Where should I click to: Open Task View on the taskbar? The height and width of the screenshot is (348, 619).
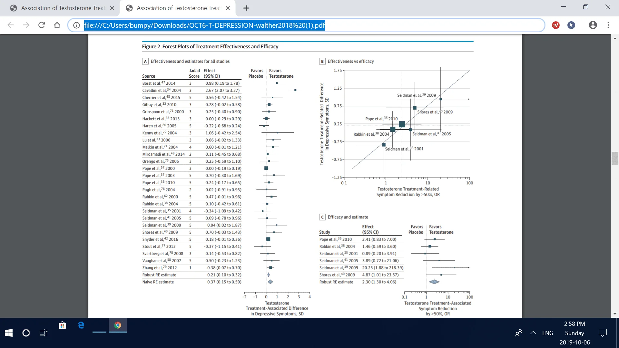point(44,333)
